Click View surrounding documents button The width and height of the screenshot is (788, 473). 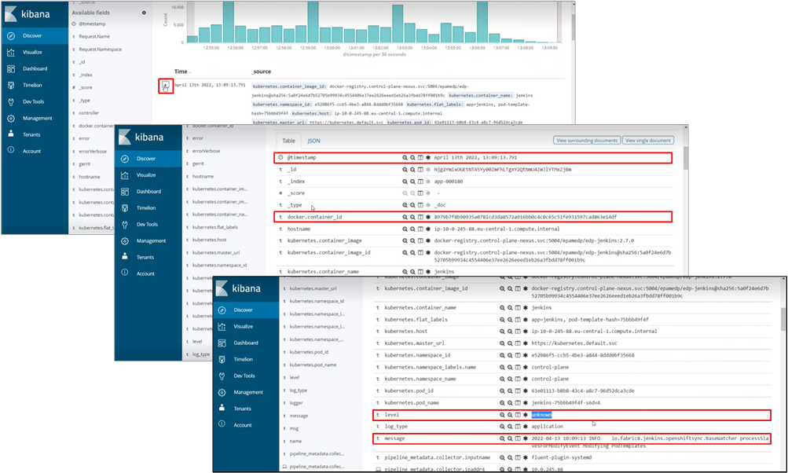click(587, 140)
